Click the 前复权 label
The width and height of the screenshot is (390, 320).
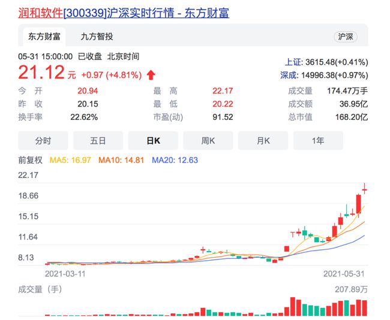click(x=30, y=160)
